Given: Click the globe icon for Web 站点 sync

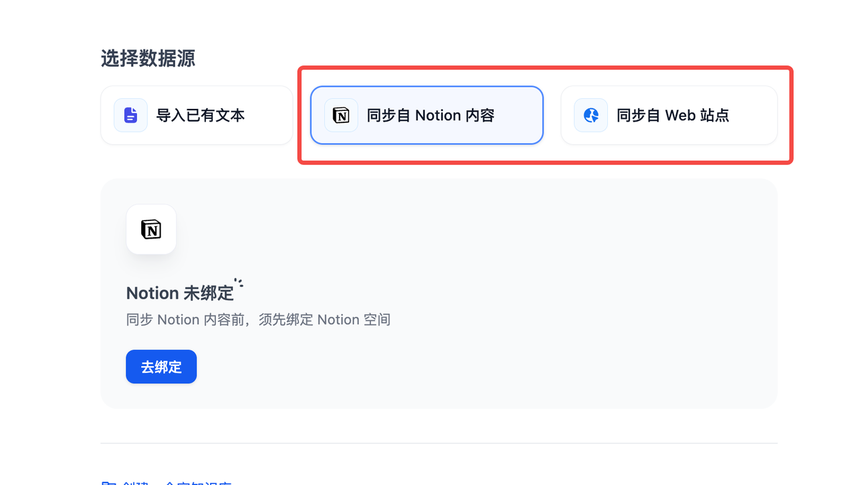Looking at the screenshot, I should [591, 116].
